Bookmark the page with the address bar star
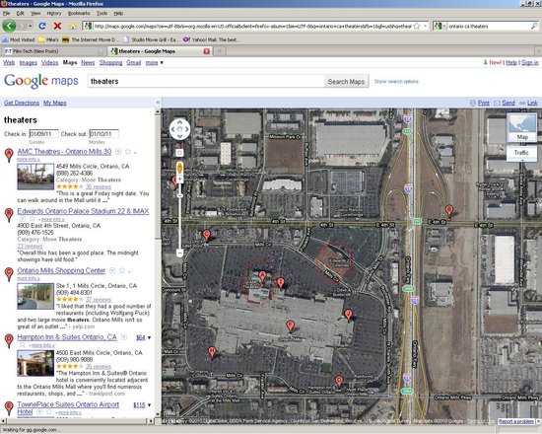The width and height of the screenshot is (542, 434). coord(417,26)
